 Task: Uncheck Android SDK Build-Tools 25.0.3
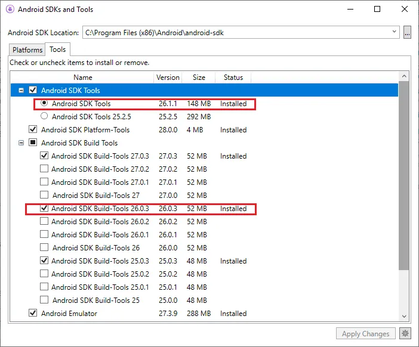(x=44, y=260)
